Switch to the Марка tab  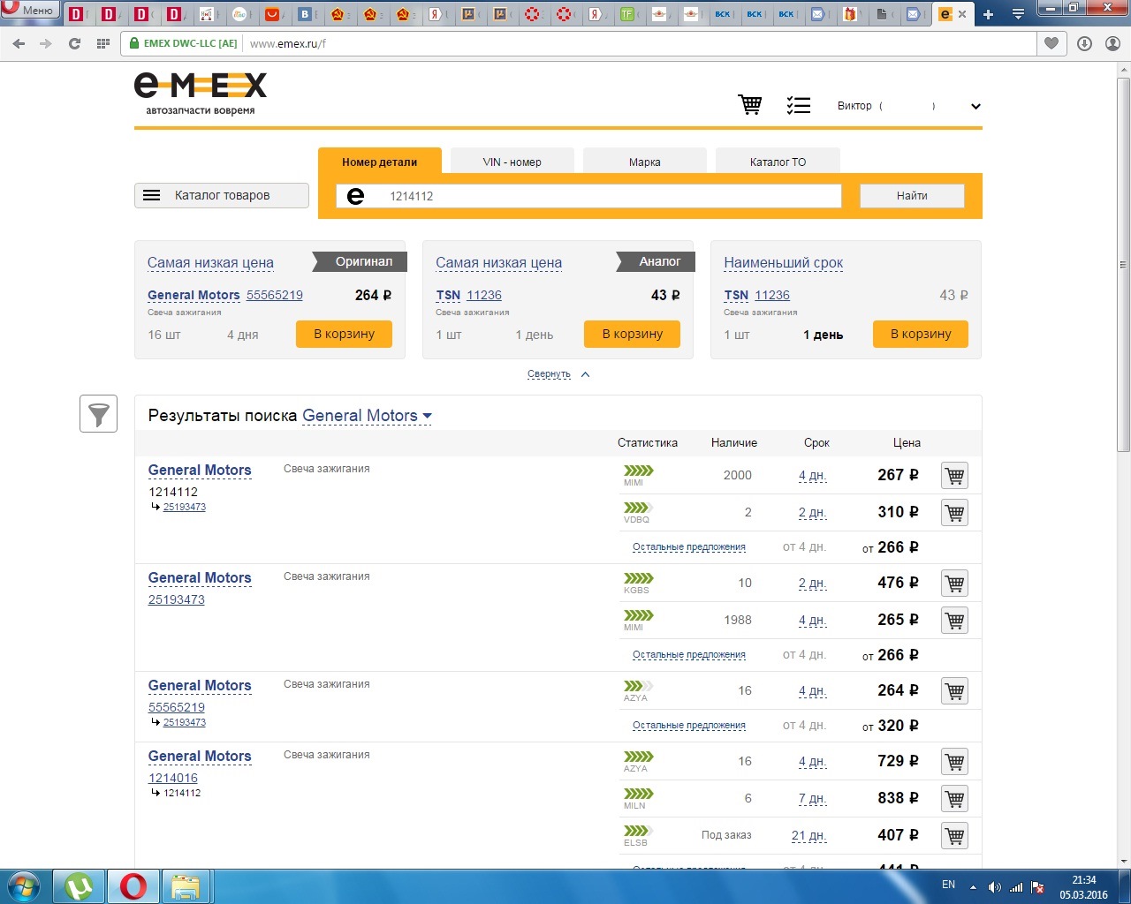645,162
